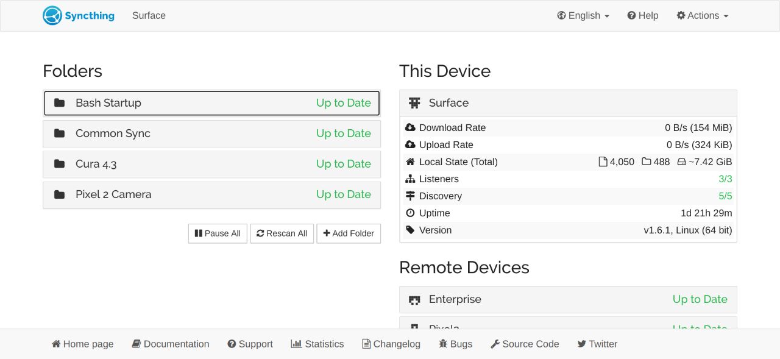The image size is (780, 359).
Task: Click the folder icon beside Bash Startup
Action: (x=59, y=103)
